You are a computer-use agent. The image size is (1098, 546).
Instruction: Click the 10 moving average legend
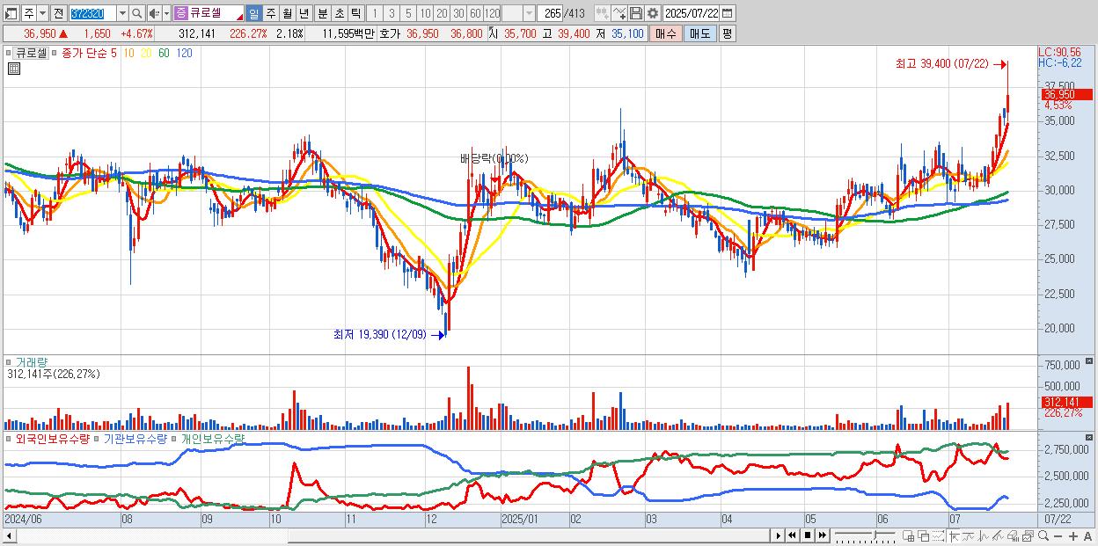129,53
